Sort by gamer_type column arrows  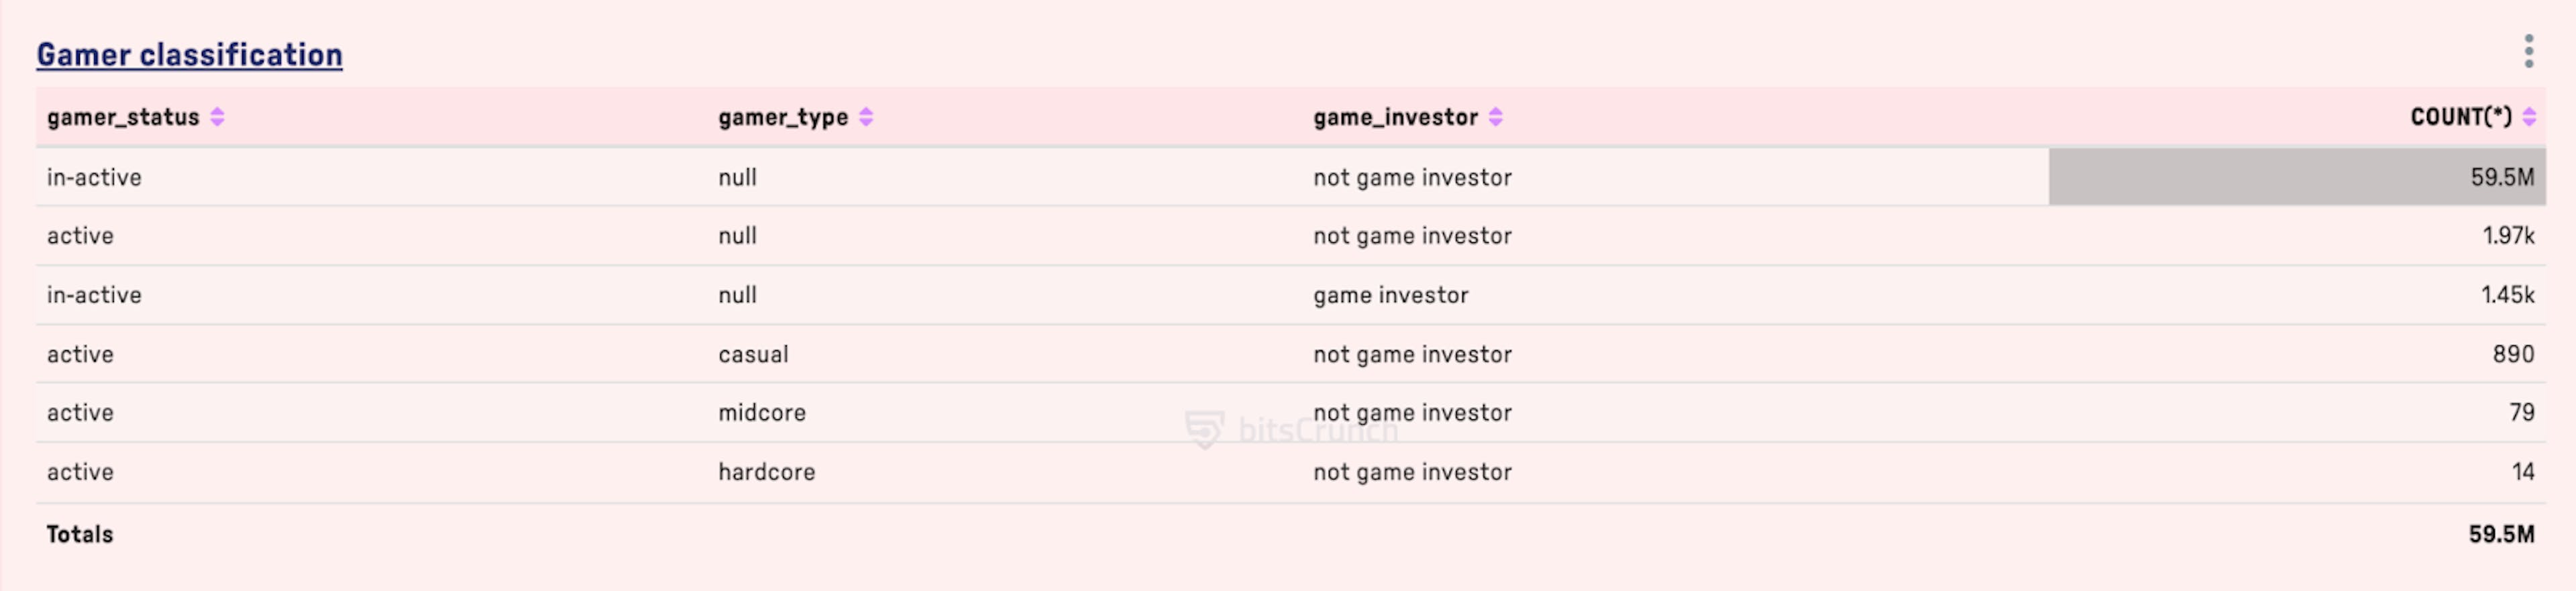tap(866, 117)
